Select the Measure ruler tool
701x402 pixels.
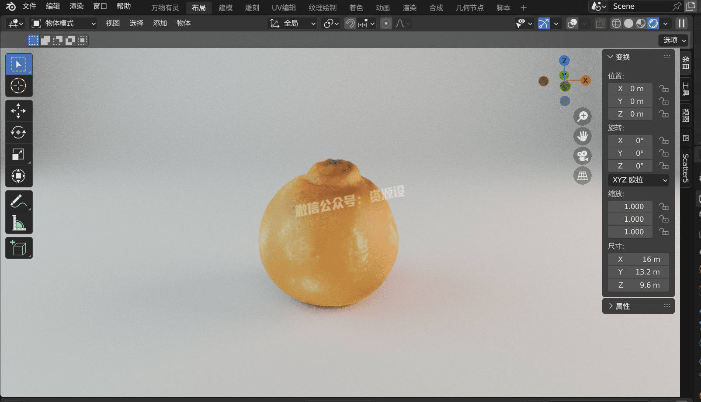(x=18, y=223)
